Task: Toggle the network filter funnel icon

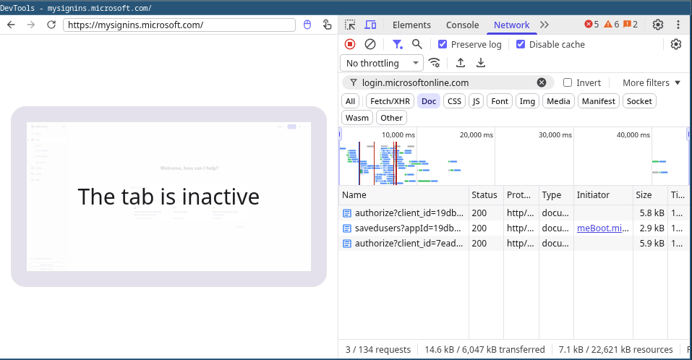Action: pyautogui.click(x=397, y=44)
